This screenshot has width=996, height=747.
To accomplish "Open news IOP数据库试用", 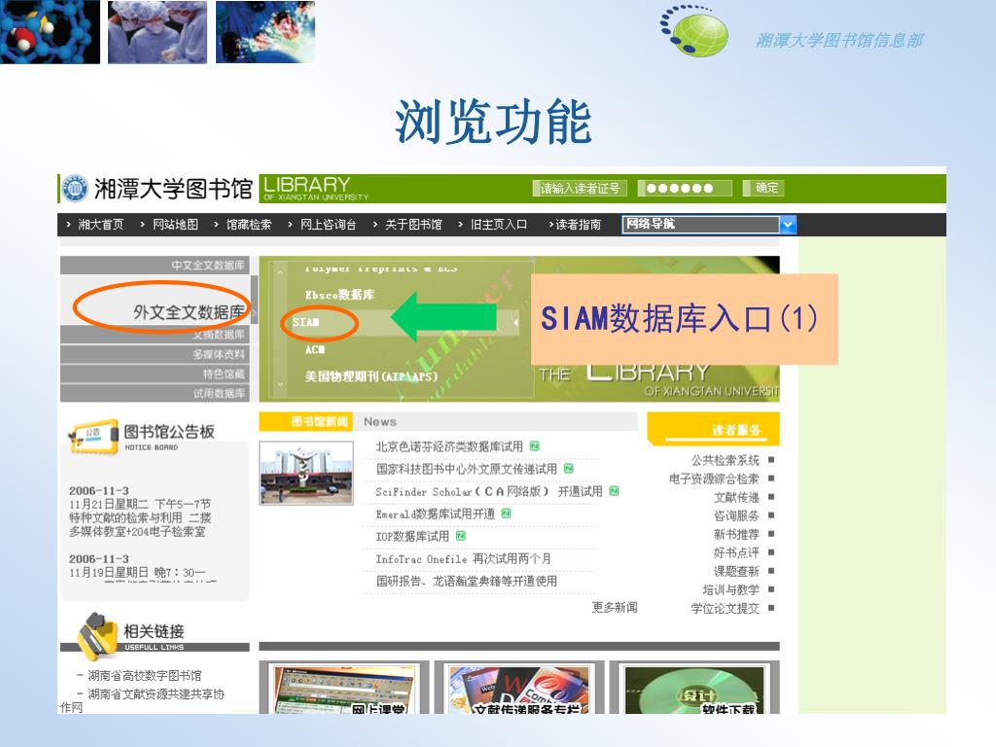I will (x=412, y=536).
